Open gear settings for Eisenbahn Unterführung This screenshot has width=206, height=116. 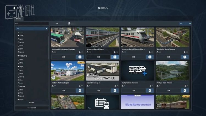185,57
